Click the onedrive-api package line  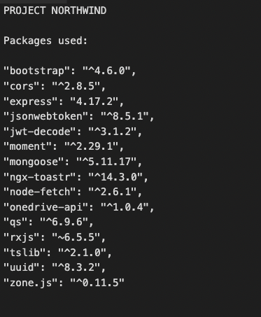(x=79, y=207)
